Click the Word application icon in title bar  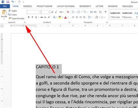click(x=3, y=2)
